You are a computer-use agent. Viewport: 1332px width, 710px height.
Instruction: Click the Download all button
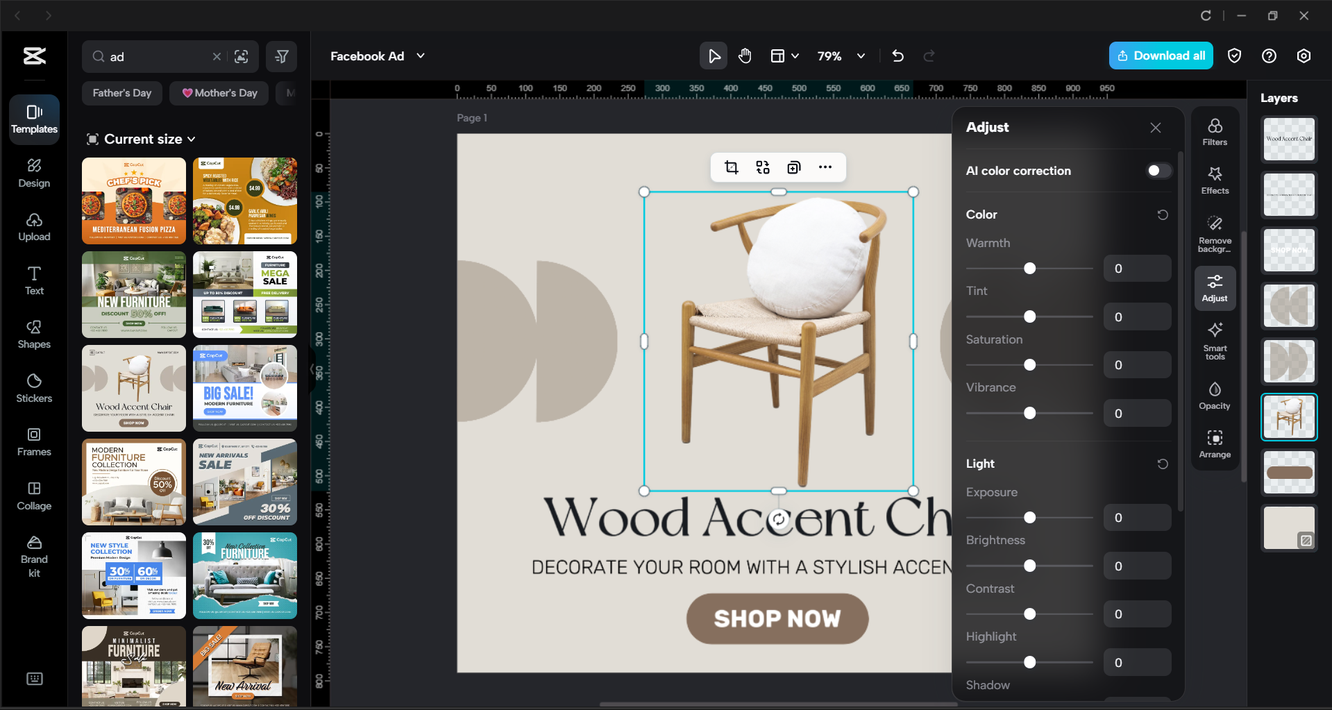tap(1161, 56)
